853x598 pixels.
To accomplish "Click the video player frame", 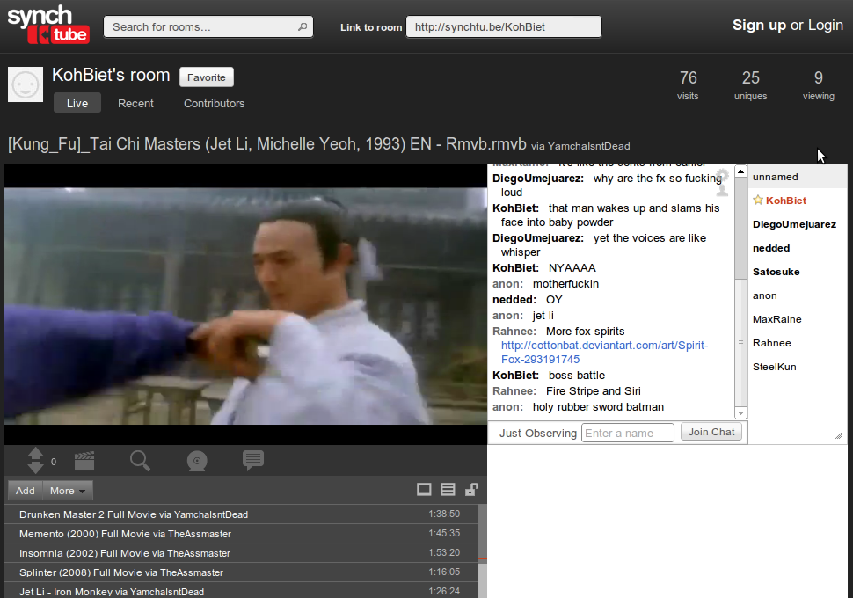I will click(x=245, y=306).
